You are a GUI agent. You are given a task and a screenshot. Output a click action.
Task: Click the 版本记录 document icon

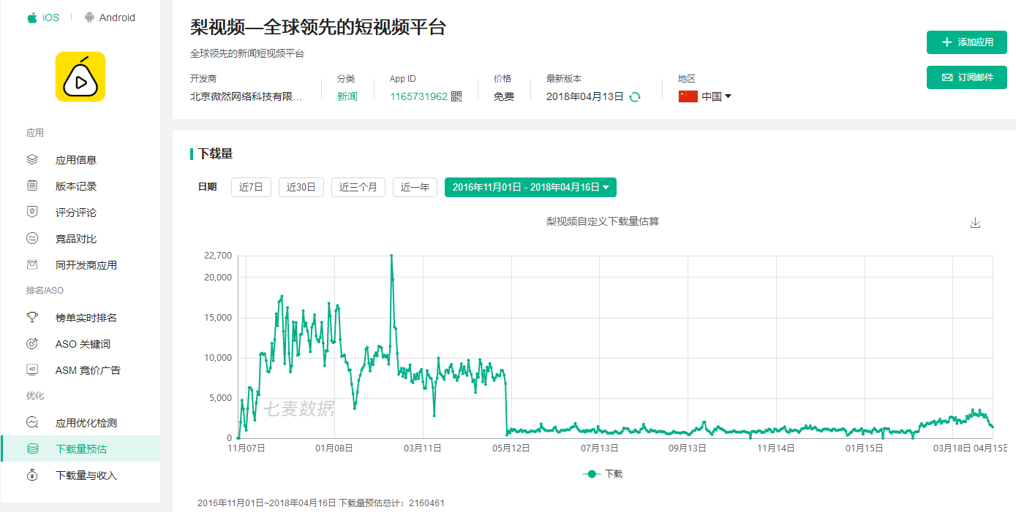pos(32,186)
